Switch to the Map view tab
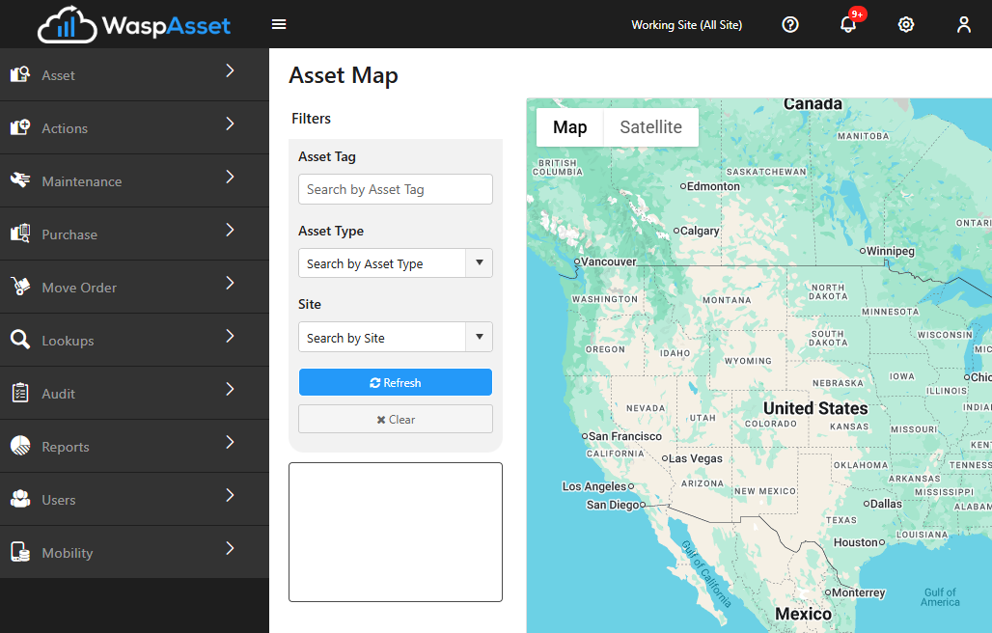The height and width of the screenshot is (633, 992). 570,127
